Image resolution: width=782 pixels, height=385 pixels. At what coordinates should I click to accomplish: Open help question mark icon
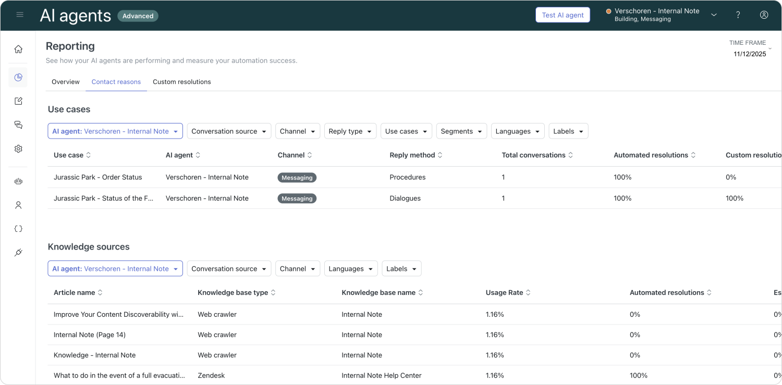tap(738, 15)
